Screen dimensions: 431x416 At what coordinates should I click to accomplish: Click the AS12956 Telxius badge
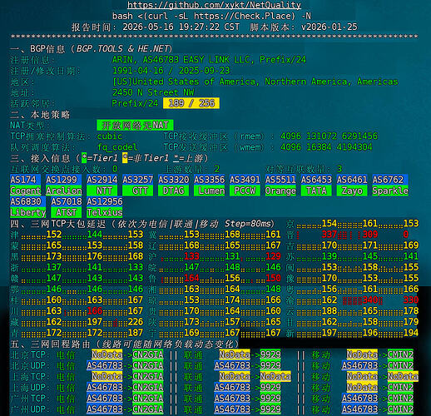point(105,207)
